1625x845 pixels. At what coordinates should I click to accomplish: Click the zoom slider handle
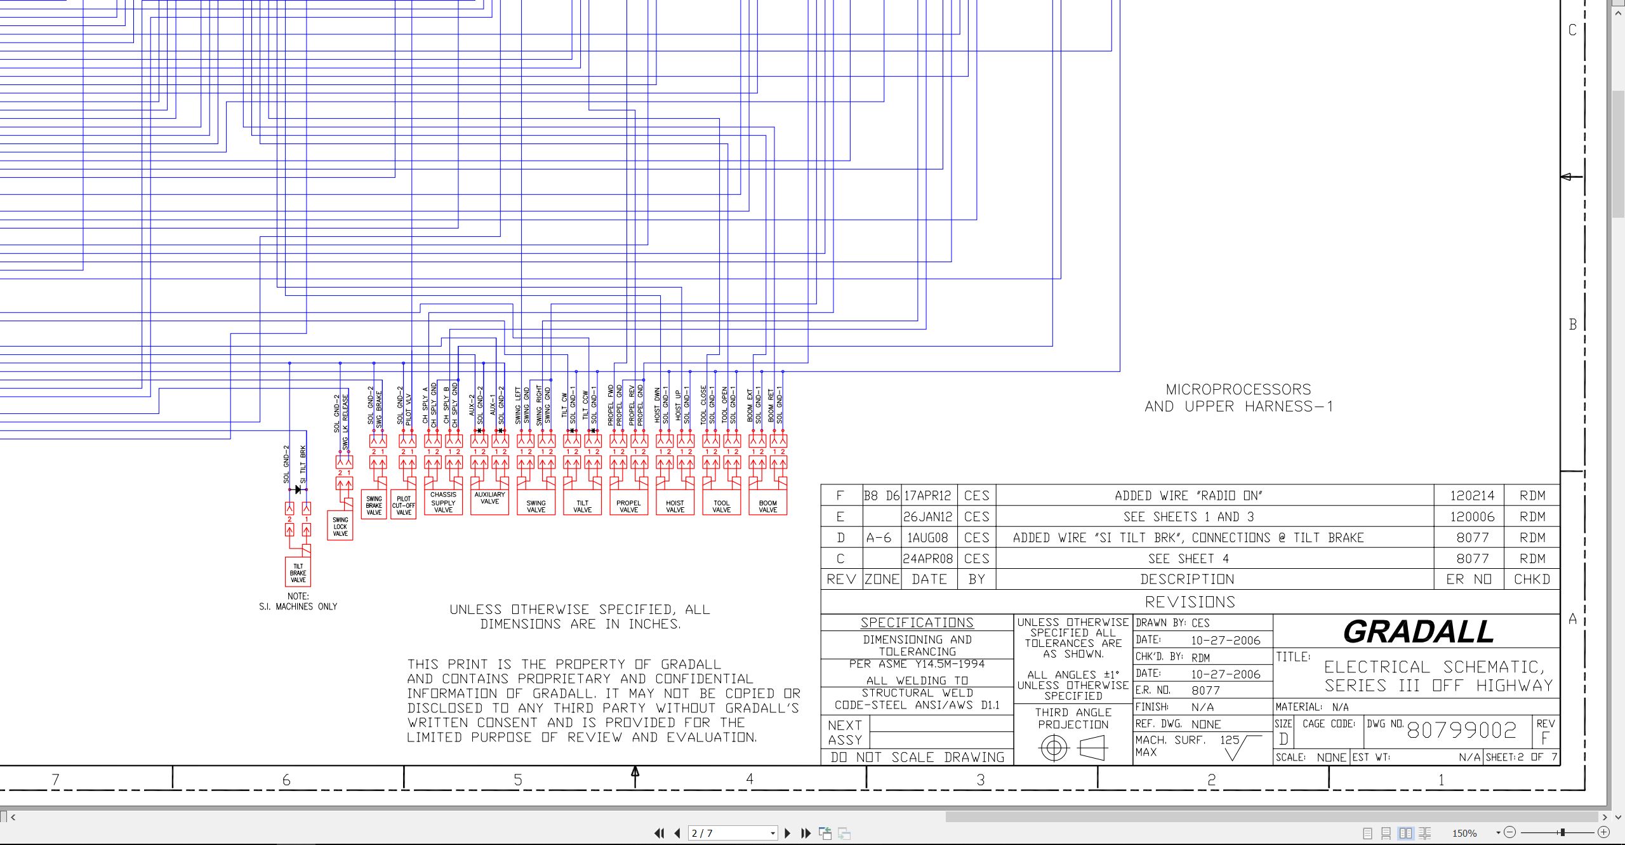coord(1562,832)
